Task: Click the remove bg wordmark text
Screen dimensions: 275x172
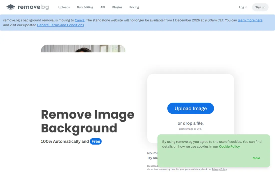Action: pyautogui.click(x=33, y=7)
